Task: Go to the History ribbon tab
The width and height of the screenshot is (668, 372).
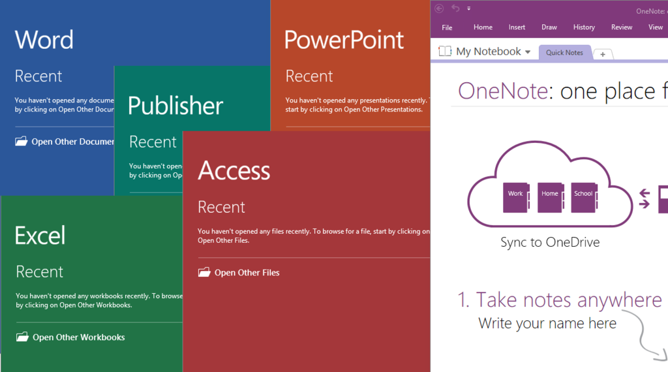Action: pos(584,27)
